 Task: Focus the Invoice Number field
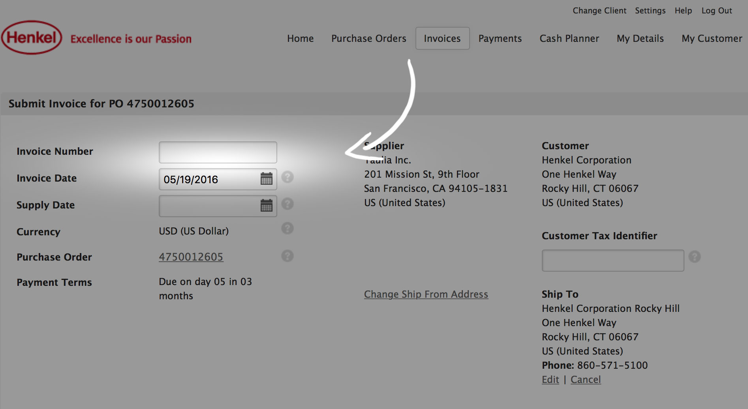click(218, 152)
